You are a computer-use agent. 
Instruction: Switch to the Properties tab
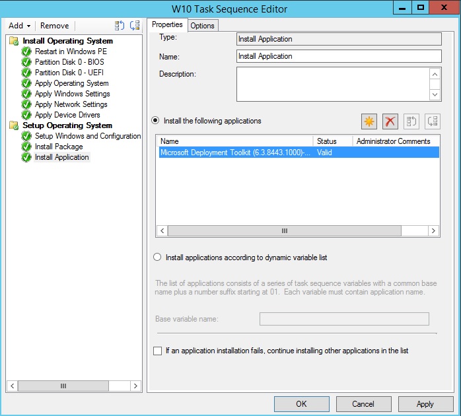tap(167, 25)
